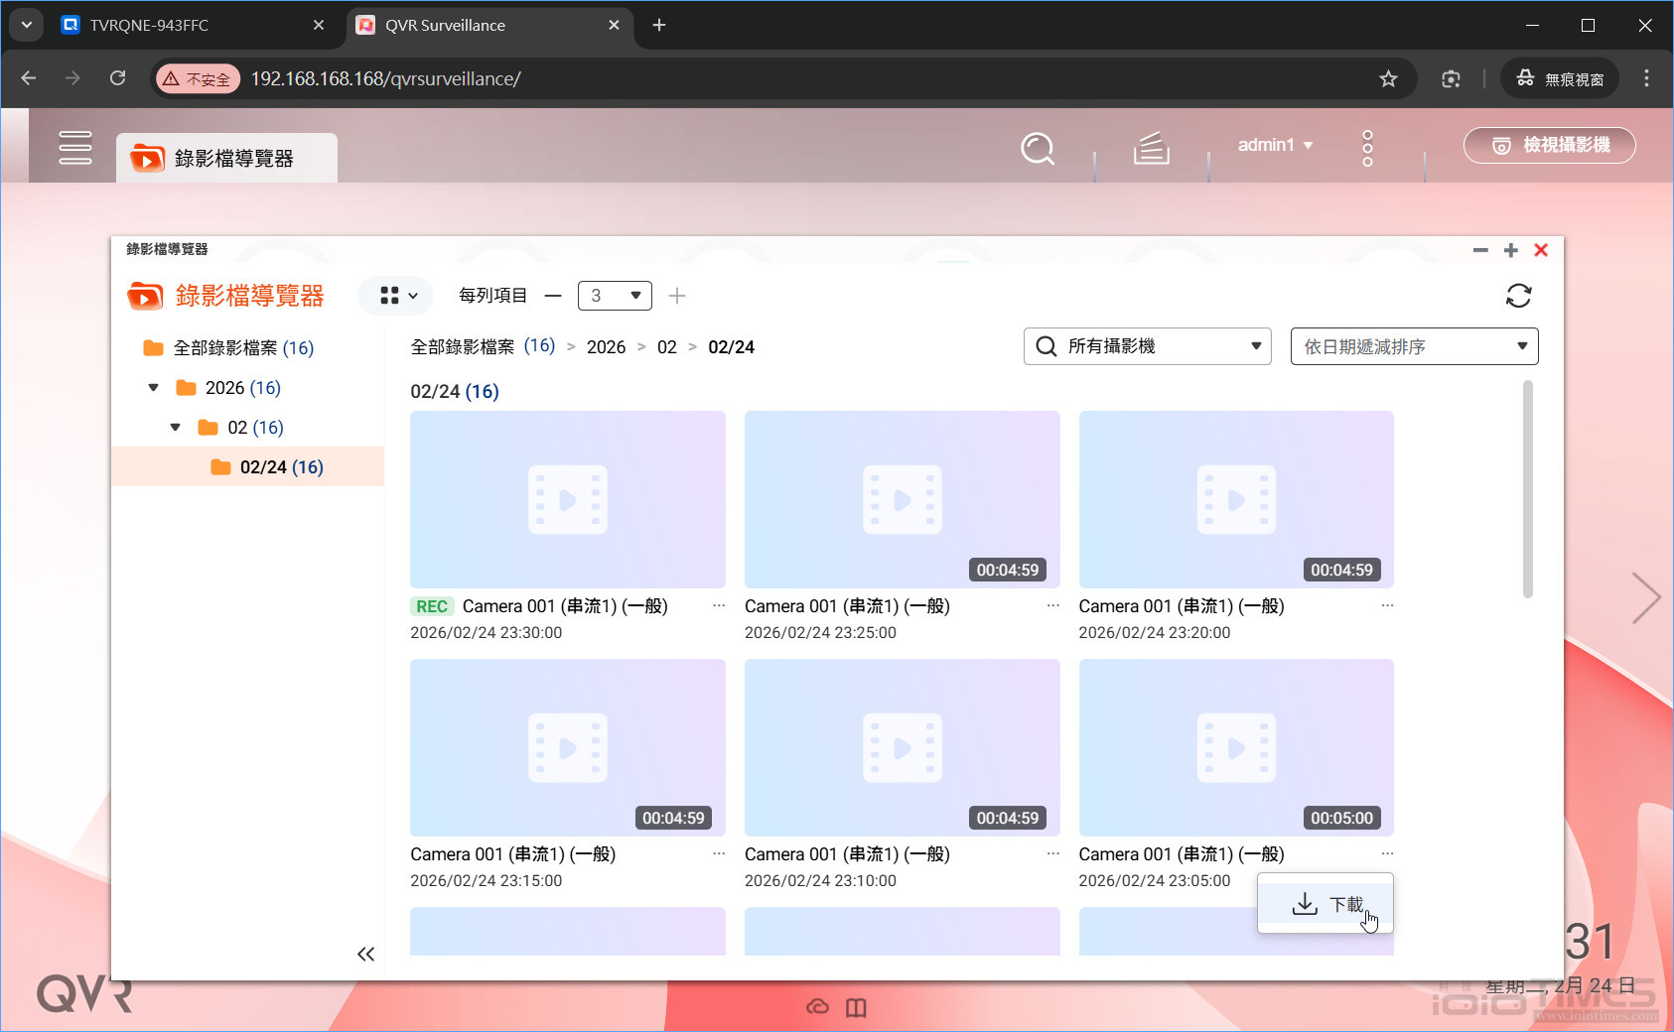Collapse the 2026 folder in the tree

tap(154, 387)
